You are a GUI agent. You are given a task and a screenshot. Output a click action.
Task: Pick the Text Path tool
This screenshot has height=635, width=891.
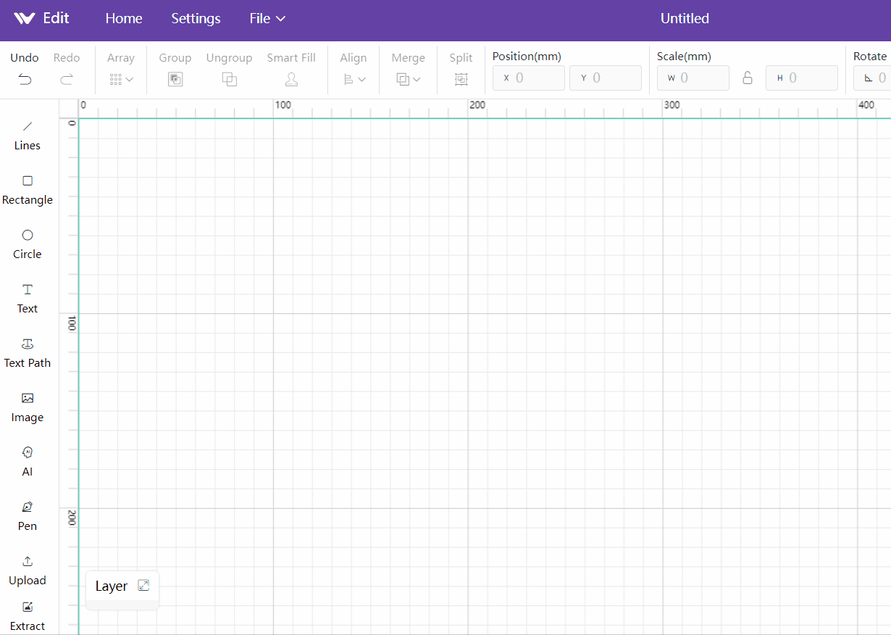pyautogui.click(x=28, y=352)
